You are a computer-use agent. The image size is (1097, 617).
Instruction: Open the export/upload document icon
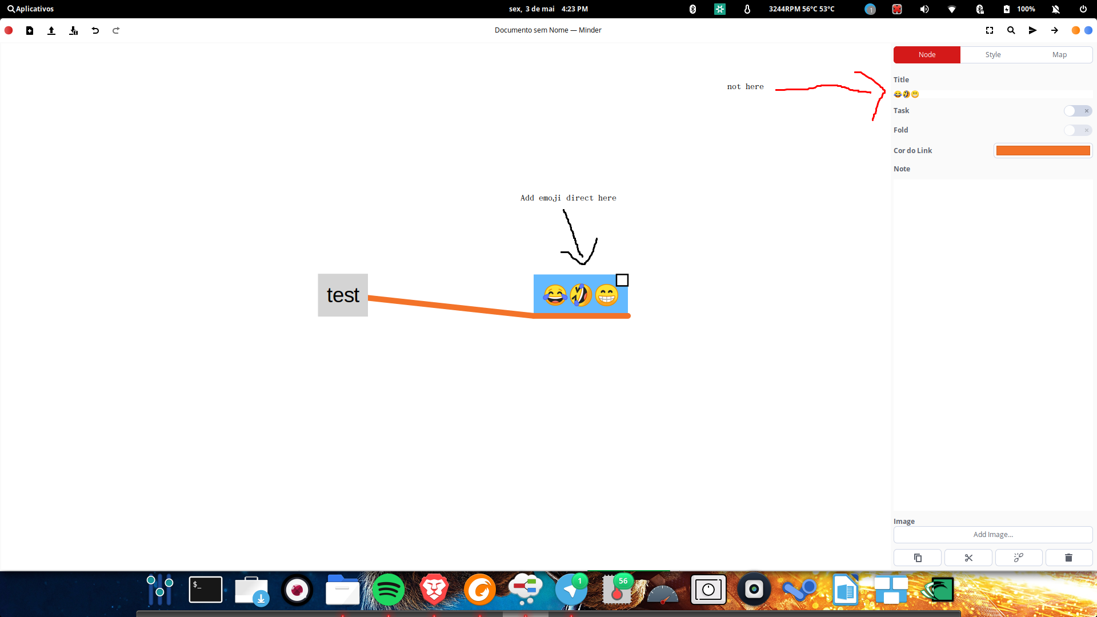tap(51, 30)
